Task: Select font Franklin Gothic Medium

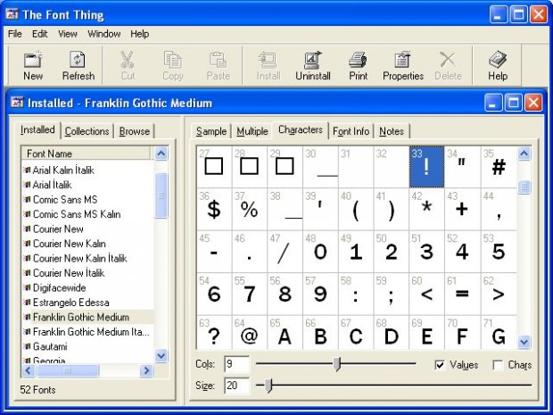Action: tap(81, 317)
